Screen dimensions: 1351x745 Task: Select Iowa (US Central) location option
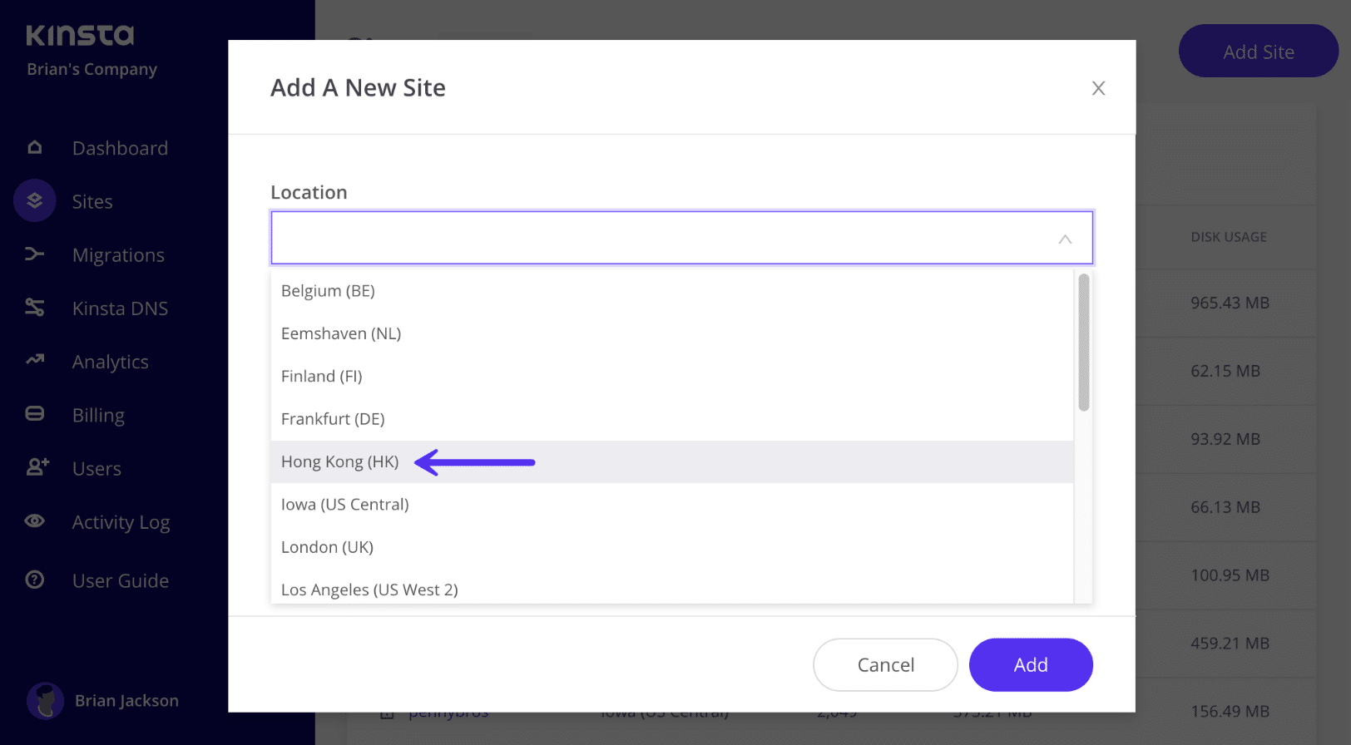344,504
